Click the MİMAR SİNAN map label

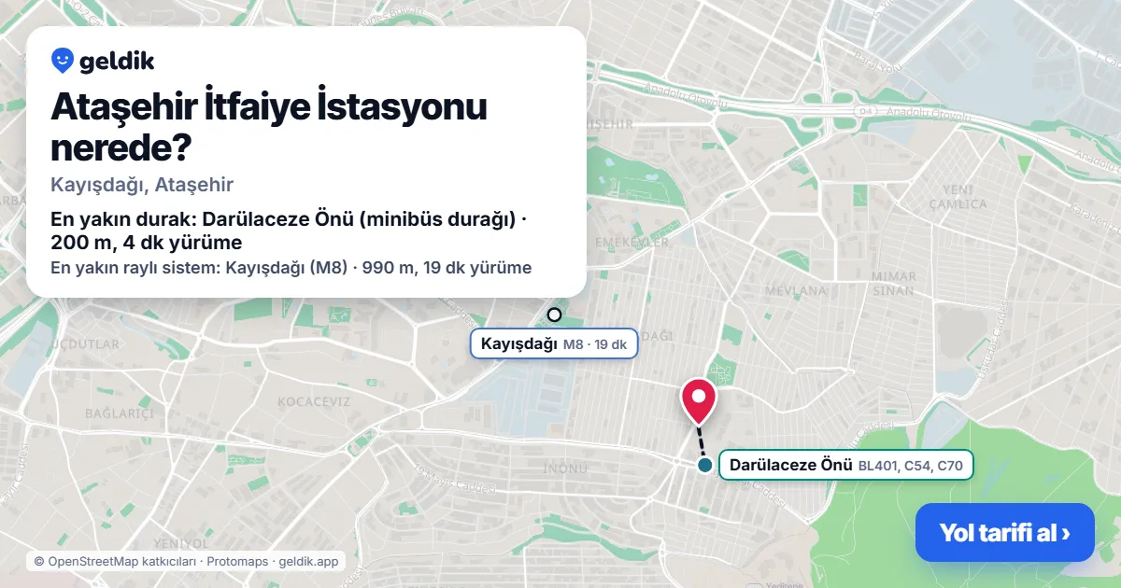892,284
